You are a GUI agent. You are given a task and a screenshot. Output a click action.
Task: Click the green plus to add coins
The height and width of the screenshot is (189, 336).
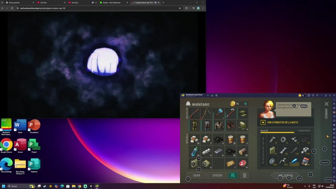point(245,104)
